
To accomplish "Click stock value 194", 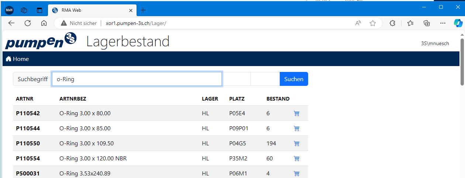I will coord(271,144).
